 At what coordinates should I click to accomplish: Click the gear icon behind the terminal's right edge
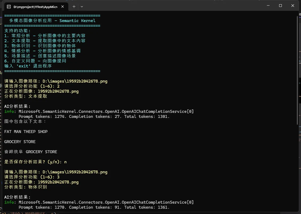(x=300, y=15)
